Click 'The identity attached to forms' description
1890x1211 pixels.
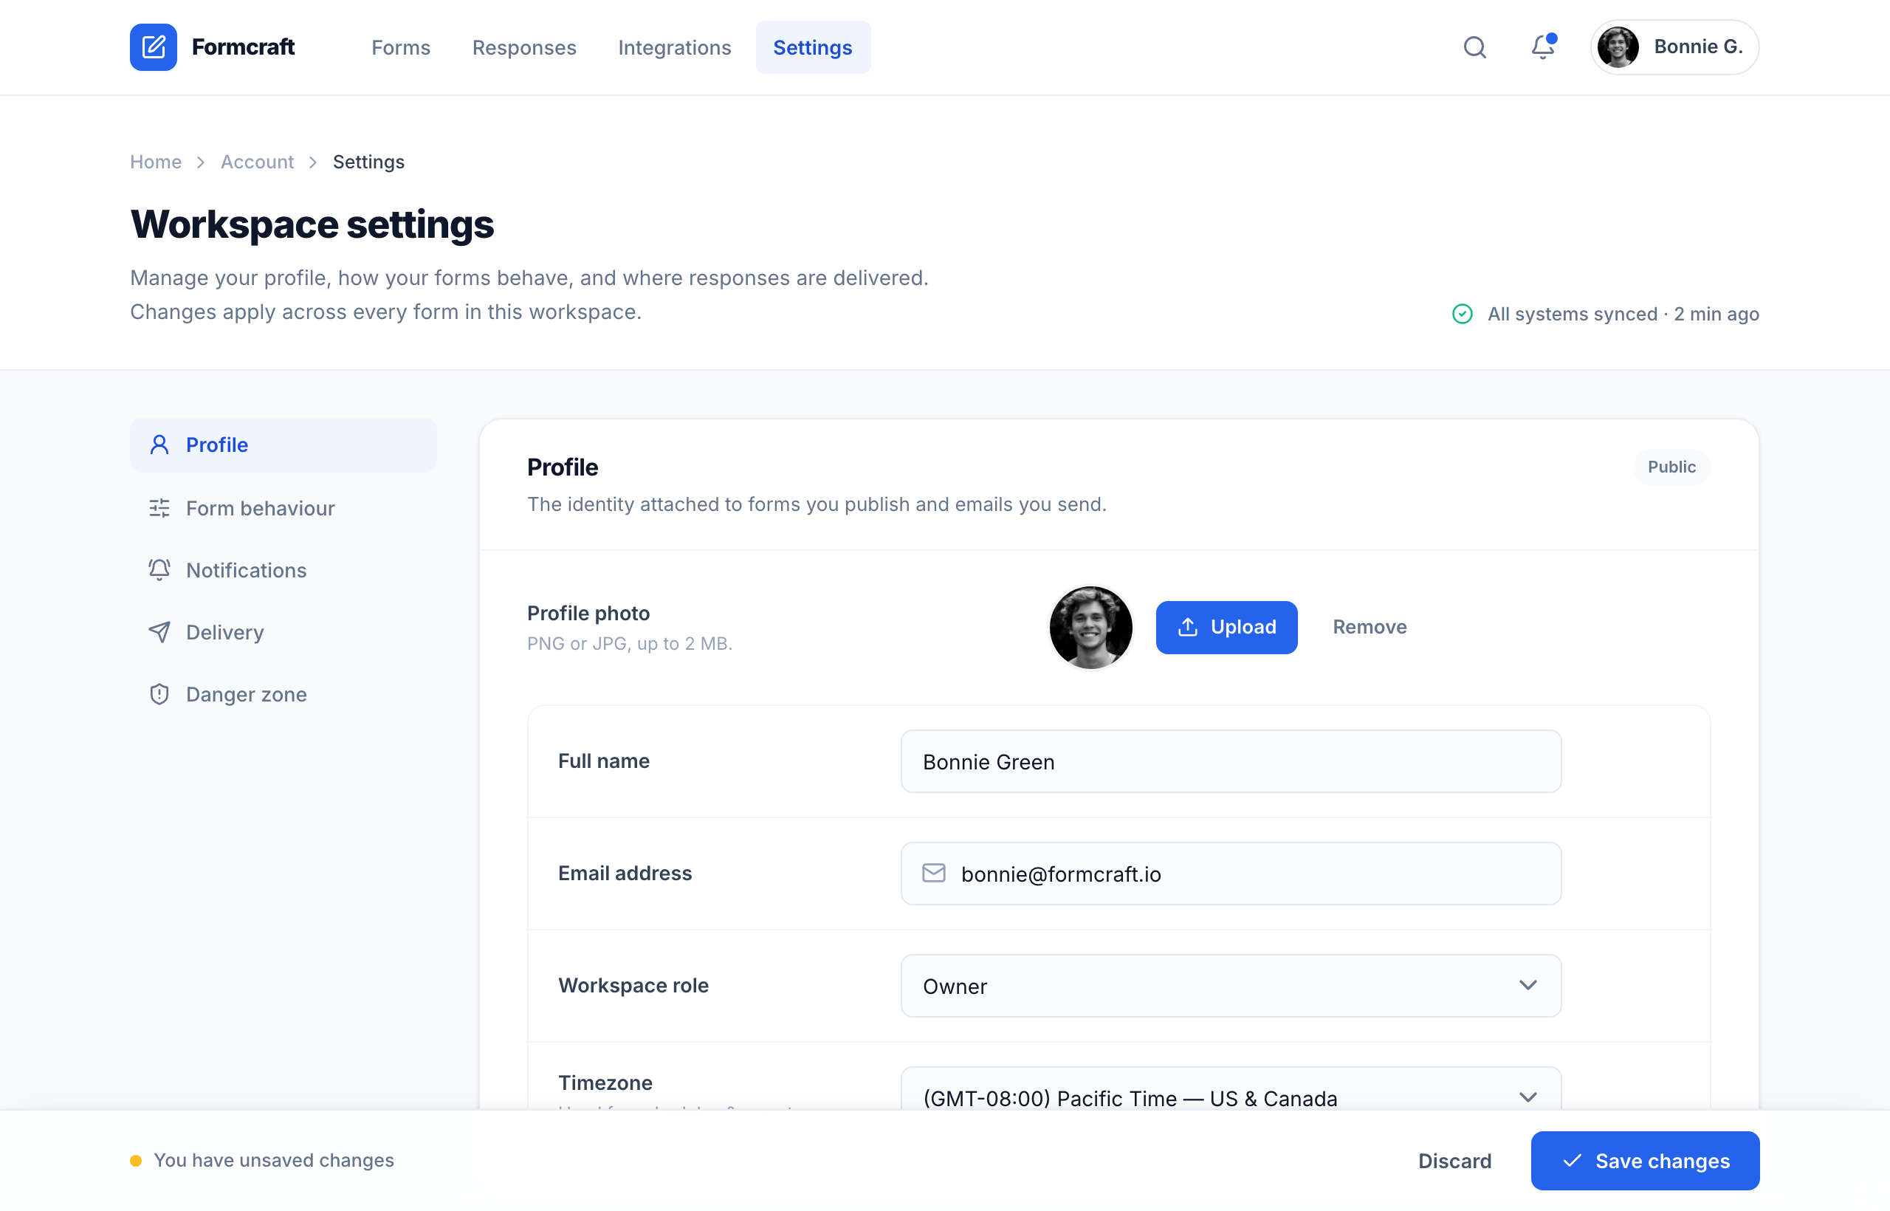[x=817, y=505]
